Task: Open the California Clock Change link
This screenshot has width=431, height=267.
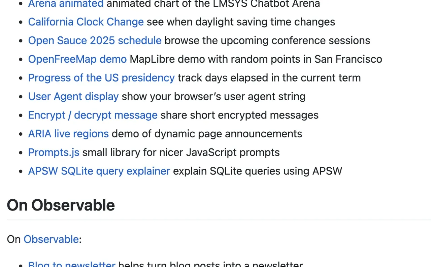Action: point(86,22)
